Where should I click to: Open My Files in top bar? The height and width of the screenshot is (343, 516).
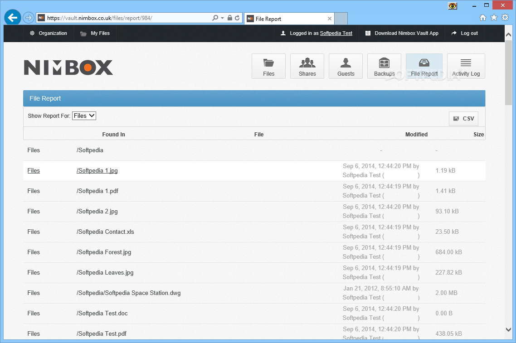pyautogui.click(x=95, y=33)
